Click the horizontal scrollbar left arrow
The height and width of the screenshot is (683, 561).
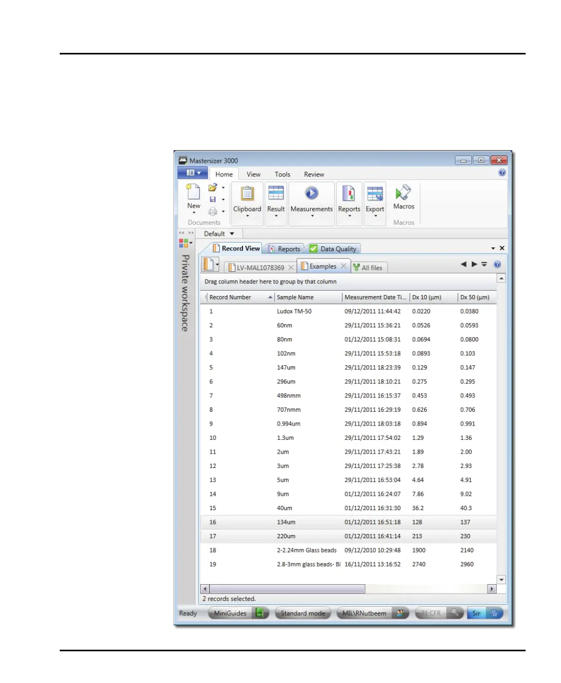[x=205, y=589]
